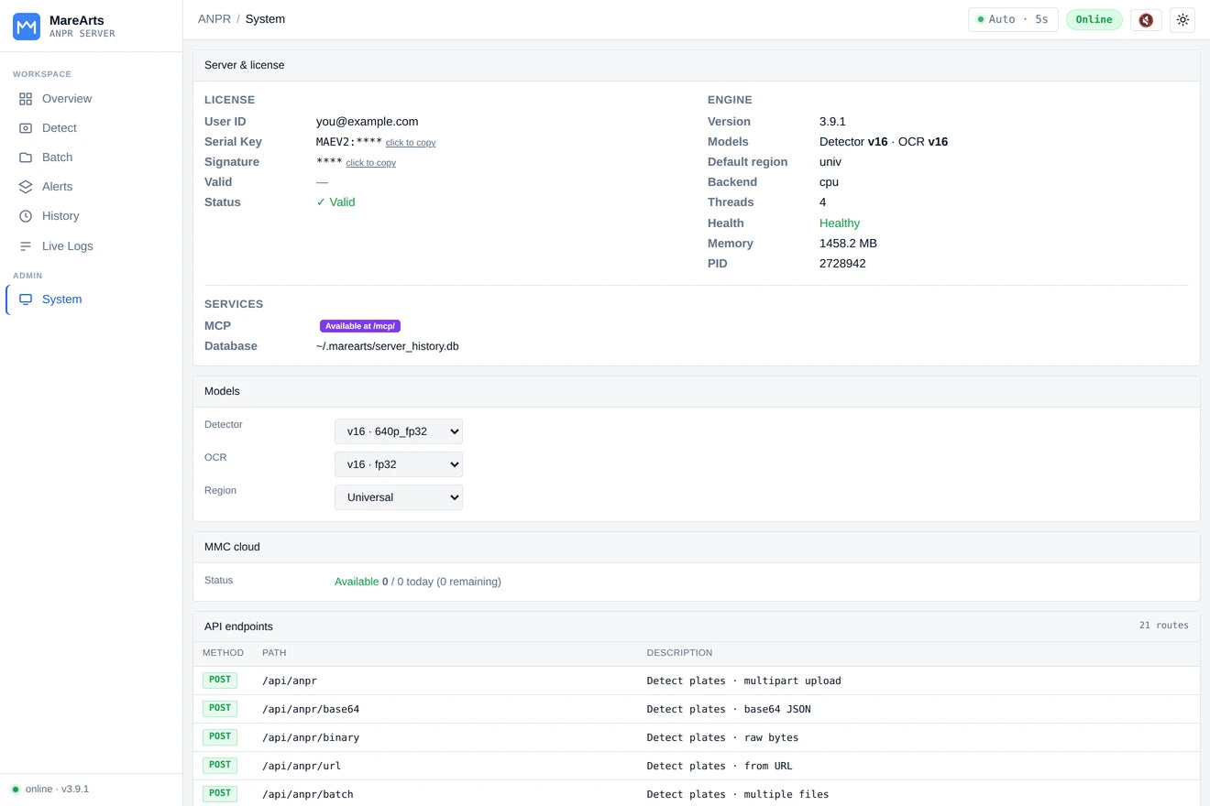The image size is (1210, 806).
Task: Click the MMC cloud Available status text
Action: point(357,582)
